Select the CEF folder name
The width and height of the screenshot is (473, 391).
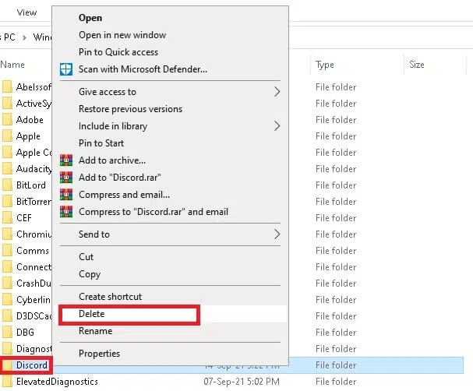click(x=24, y=217)
